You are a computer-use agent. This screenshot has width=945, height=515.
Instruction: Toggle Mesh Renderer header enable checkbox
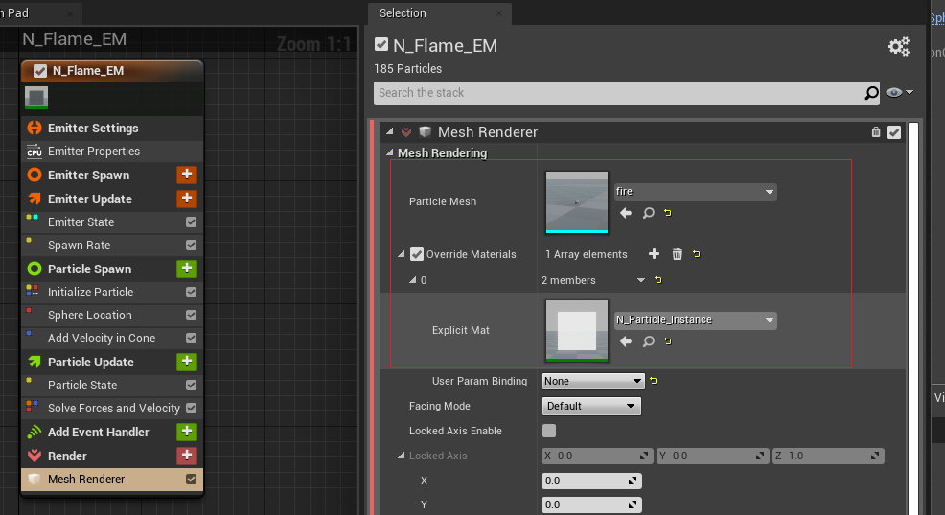coord(894,132)
